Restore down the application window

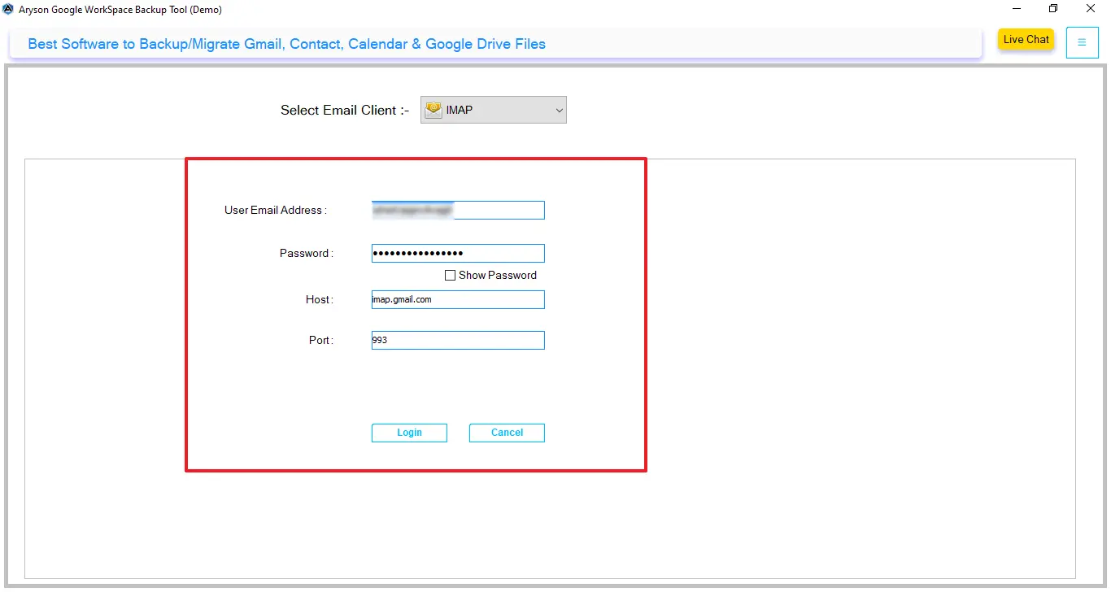tap(1053, 9)
